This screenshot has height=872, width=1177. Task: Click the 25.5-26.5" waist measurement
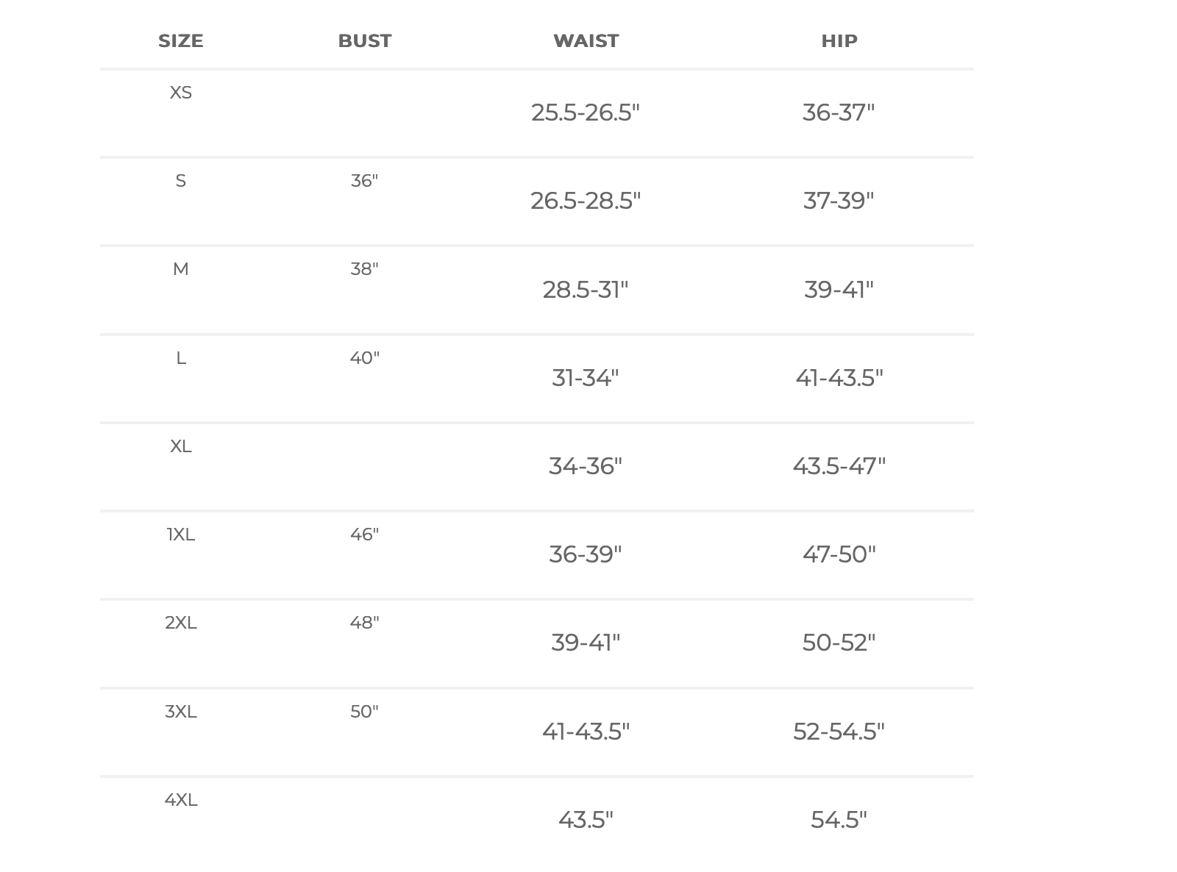point(586,112)
